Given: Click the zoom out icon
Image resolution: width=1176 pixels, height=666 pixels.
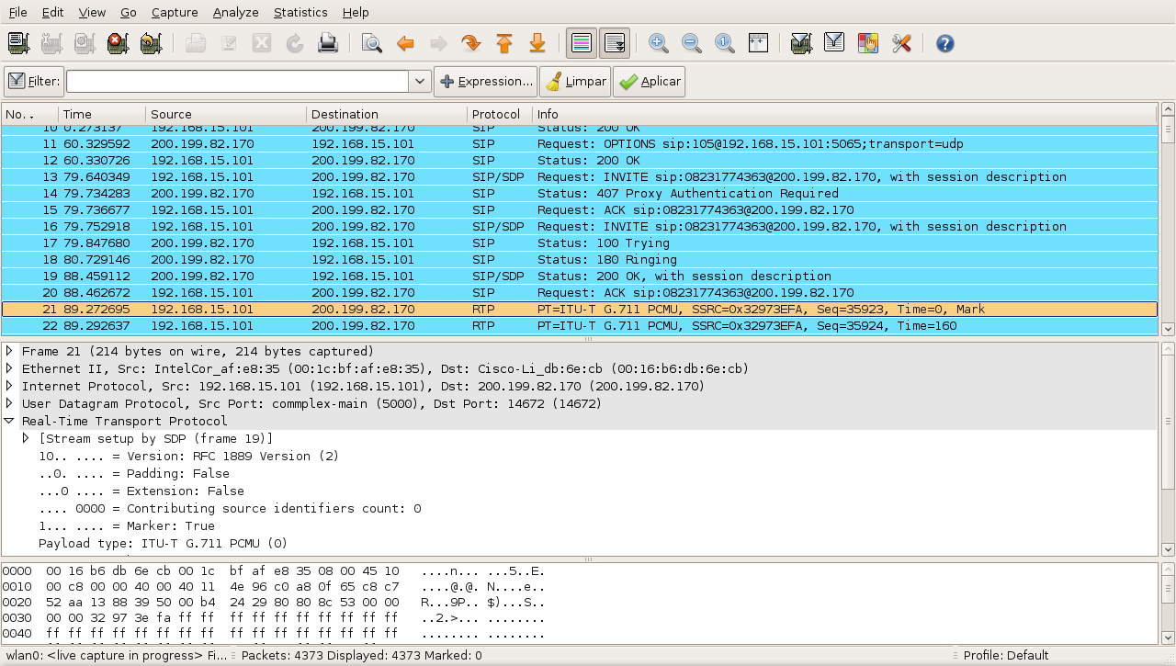Looking at the screenshot, I should [691, 43].
